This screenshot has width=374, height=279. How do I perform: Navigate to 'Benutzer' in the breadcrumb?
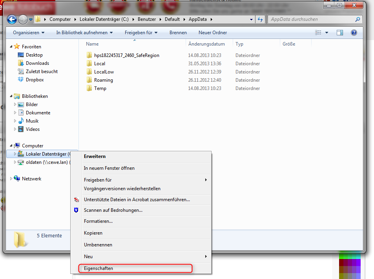[147, 19]
